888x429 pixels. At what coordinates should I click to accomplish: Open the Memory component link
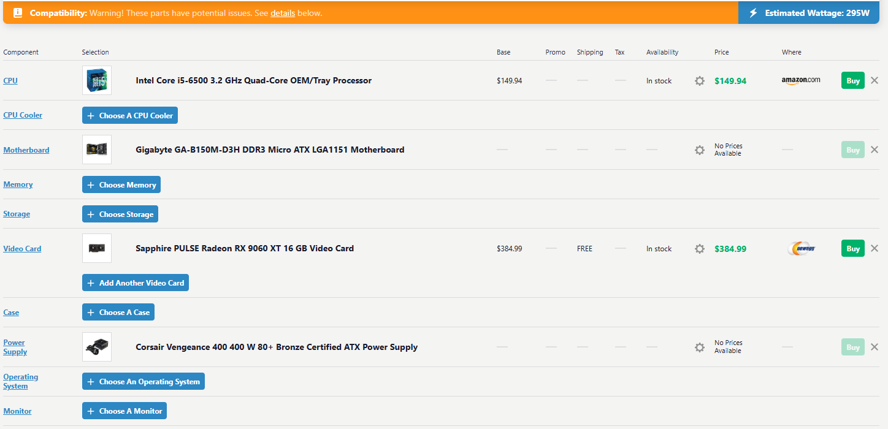[18, 184]
